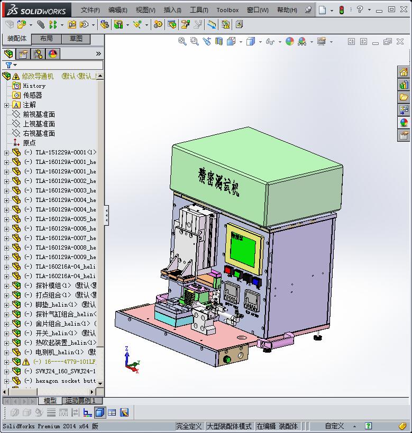The height and width of the screenshot is (433, 412).
Task: Toggle the feature tree filter funnel
Action: [x=9, y=65]
